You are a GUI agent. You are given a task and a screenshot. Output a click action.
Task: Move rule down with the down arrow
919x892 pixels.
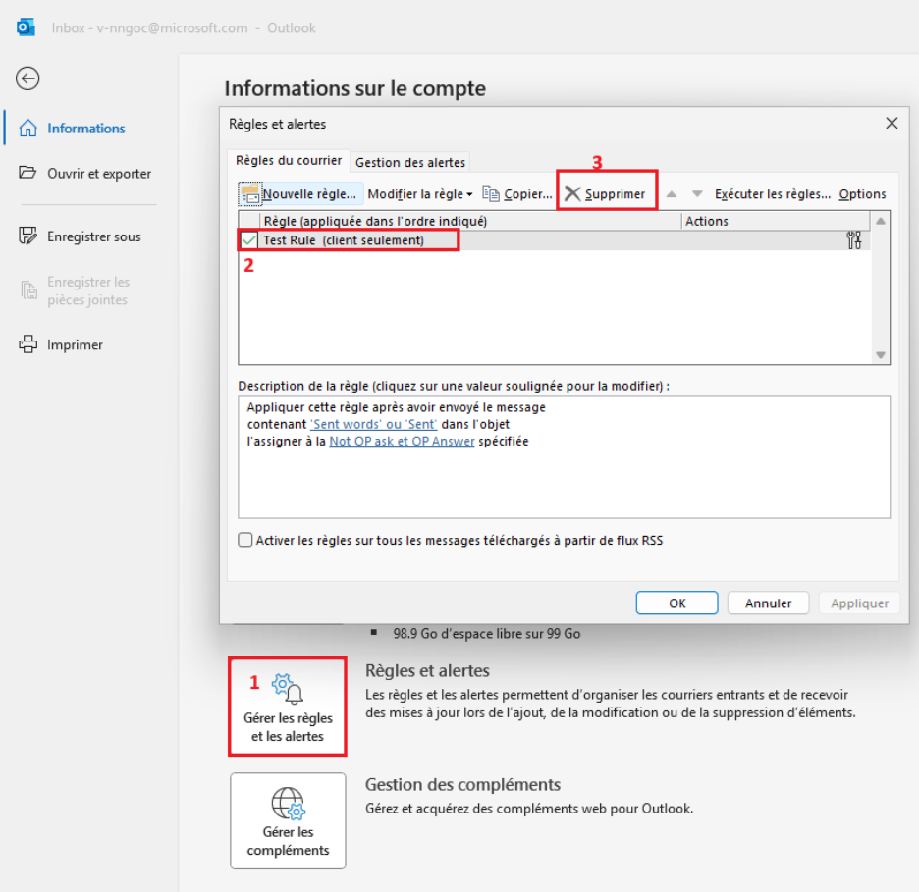pos(697,194)
